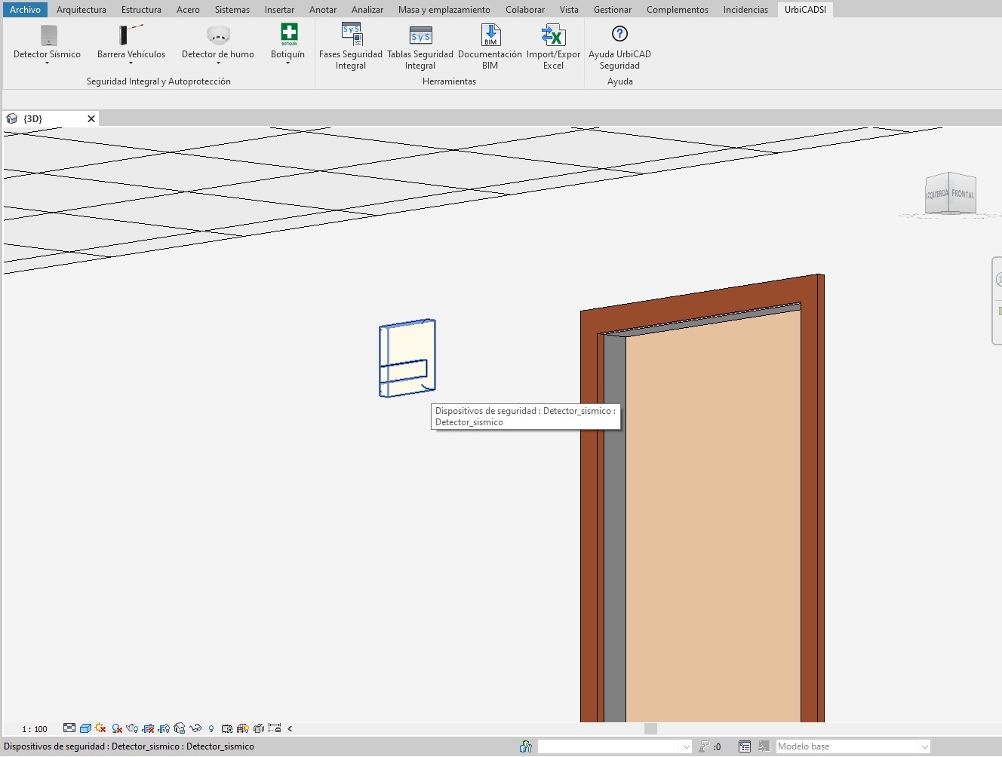The height and width of the screenshot is (757, 1002).
Task: Click the ViewCube FRONTAL face
Action: point(962,195)
